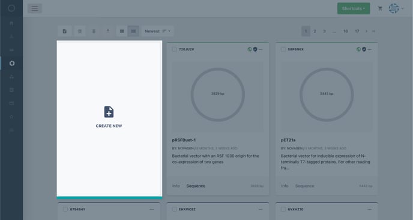This screenshot has width=413, height=220.
Task: Select the Sequence tab on pRSFDuet-1 card
Action: pyautogui.click(x=196, y=186)
